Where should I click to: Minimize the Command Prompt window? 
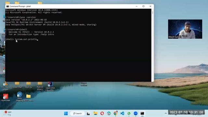click(x=136, y=6)
